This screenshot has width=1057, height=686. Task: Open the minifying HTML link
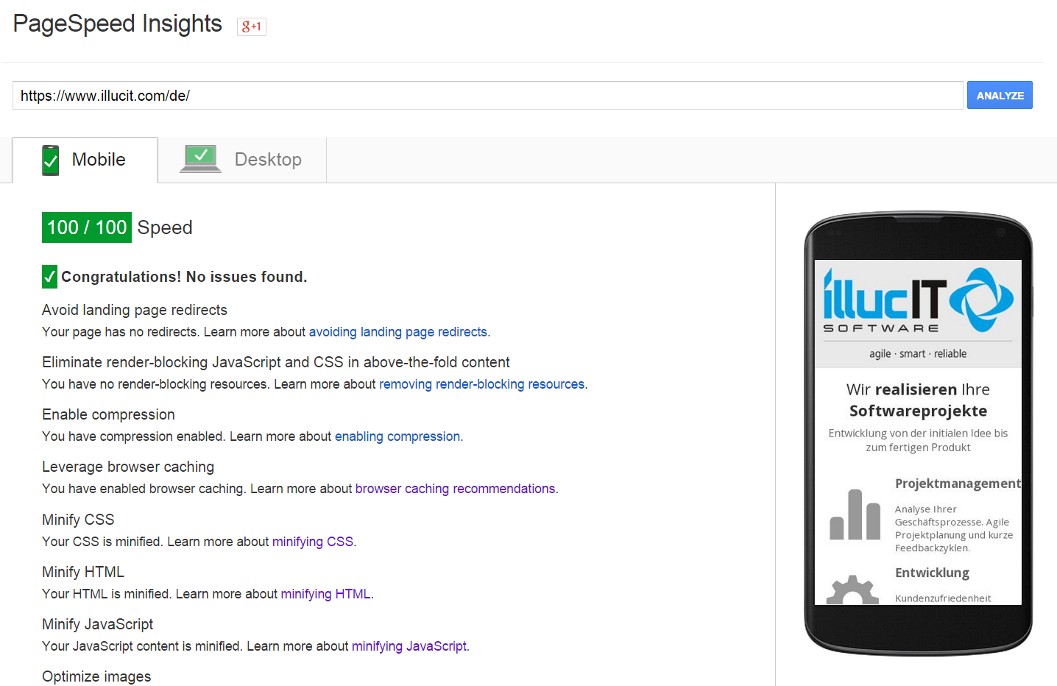click(x=325, y=594)
